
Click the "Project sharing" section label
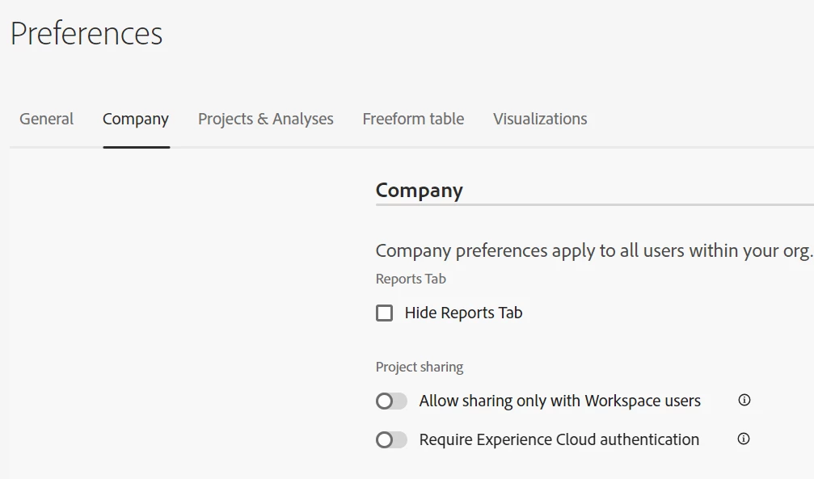(x=420, y=367)
